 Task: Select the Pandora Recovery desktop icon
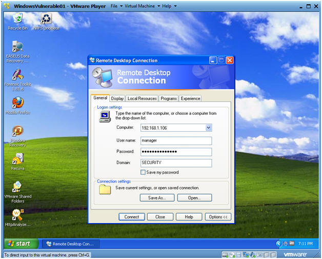pyautogui.click(x=17, y=136)
